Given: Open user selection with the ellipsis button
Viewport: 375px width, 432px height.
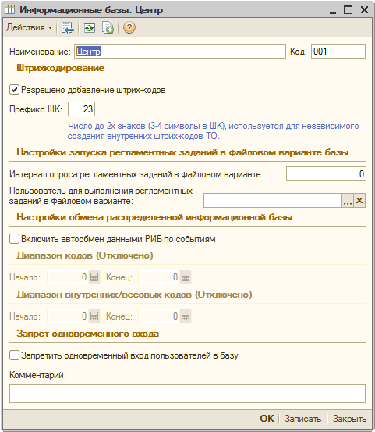Looking at the screenshot, I should [x=348, y=200].
